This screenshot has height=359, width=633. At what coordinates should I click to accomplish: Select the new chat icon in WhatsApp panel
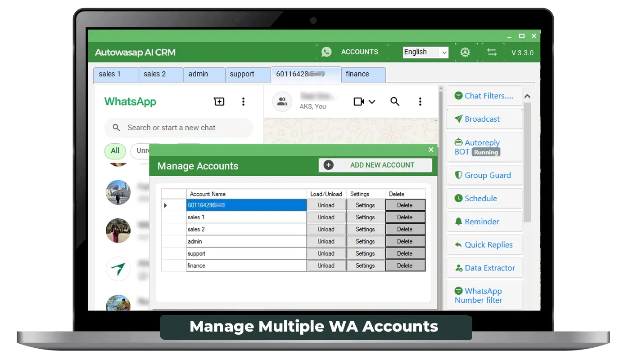tap(219, 102)
